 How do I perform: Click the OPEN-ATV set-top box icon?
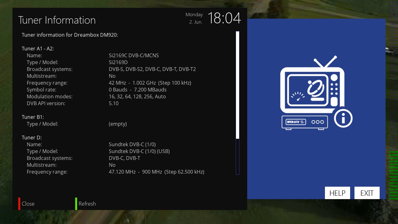click(305, 122)
